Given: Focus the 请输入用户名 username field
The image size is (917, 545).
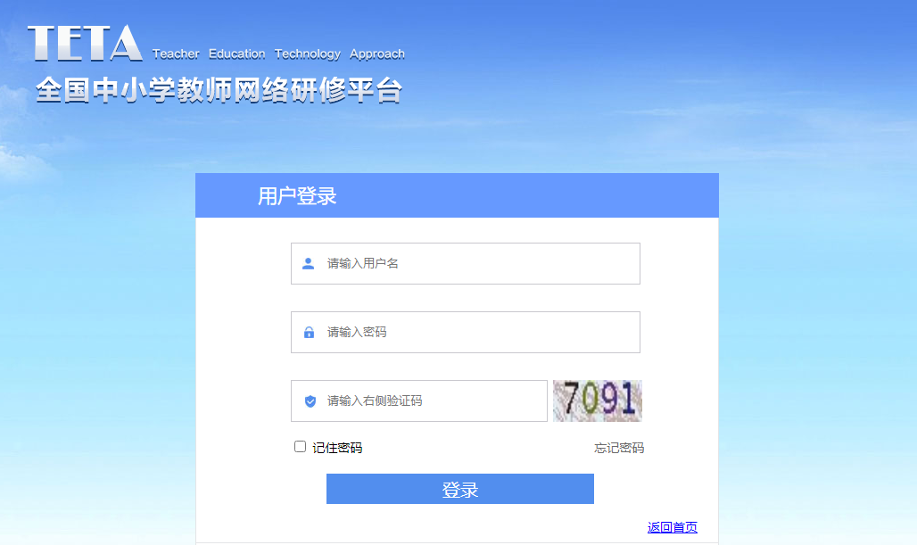Looking at the screenshot, I should click(x=466, y=264).
